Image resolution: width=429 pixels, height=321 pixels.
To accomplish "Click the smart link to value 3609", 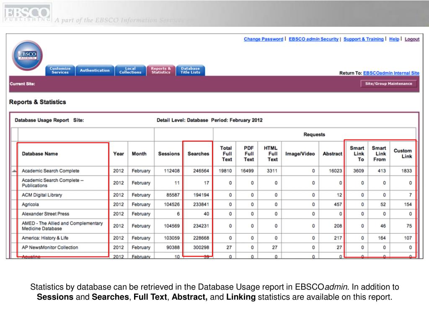I will click(x=359, y=171).
